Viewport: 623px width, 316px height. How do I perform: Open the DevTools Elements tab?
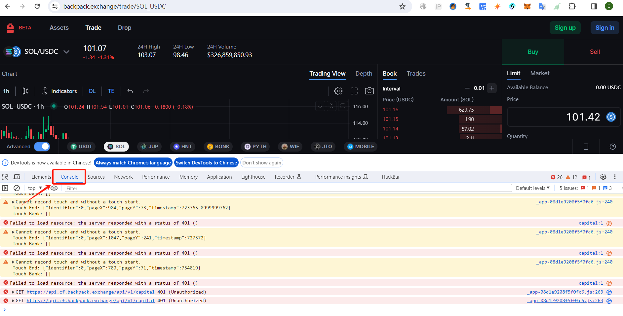[41, 177]
